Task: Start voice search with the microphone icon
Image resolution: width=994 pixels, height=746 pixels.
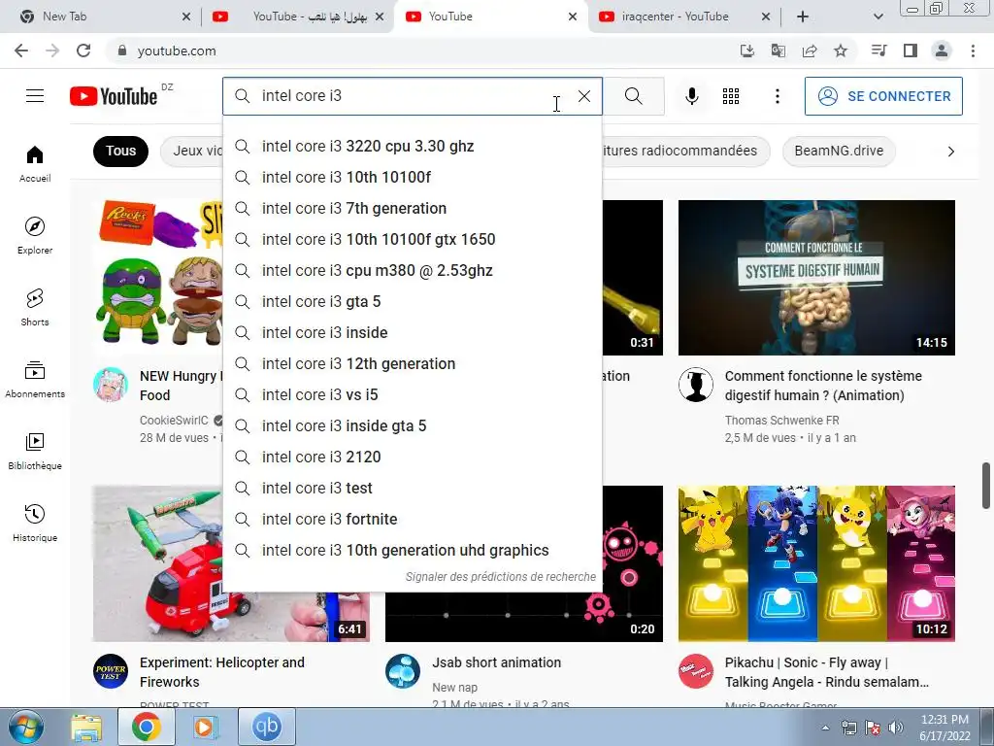Action: [x=691, y=96]
